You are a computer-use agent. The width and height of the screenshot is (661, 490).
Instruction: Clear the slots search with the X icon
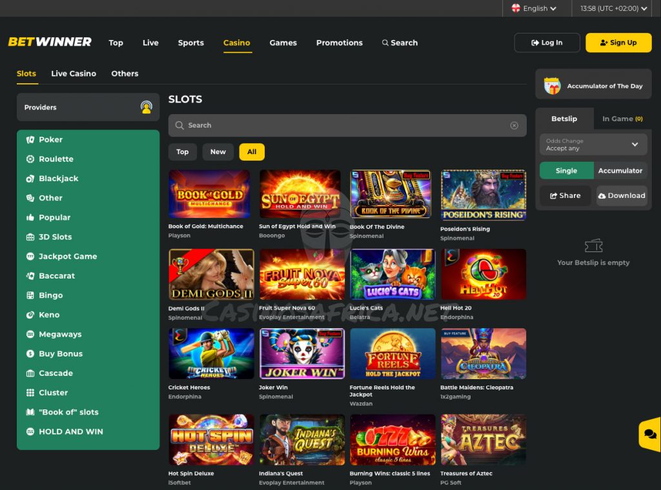click(x=514, y=126)
